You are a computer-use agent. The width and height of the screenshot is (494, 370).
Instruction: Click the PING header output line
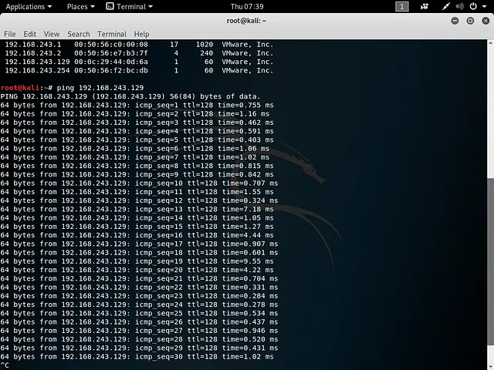point(130,96)
